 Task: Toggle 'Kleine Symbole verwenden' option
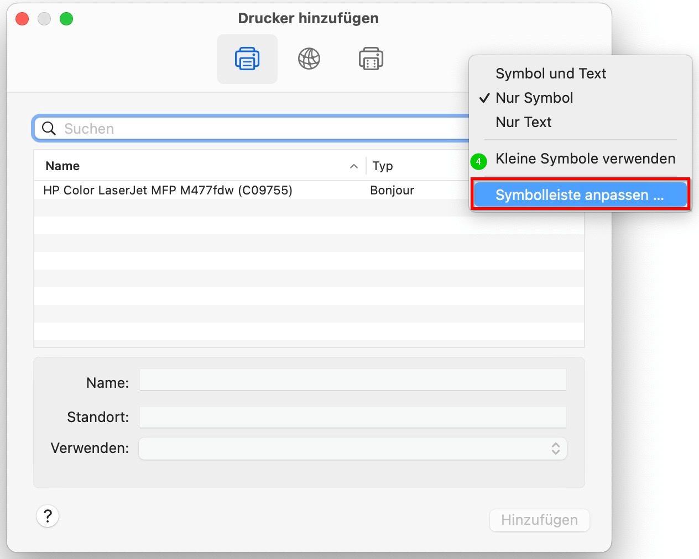pyautogui.click(x=585, y=159)
